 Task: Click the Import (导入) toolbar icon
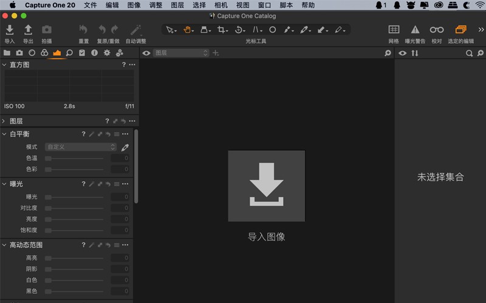point(10,30)
